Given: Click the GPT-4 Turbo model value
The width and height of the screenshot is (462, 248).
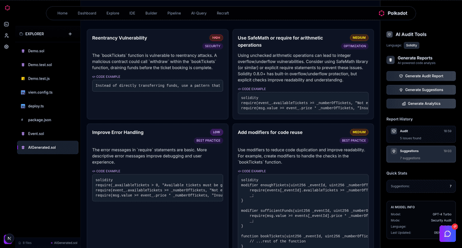Looking at the screenshot, I should 442,215.
